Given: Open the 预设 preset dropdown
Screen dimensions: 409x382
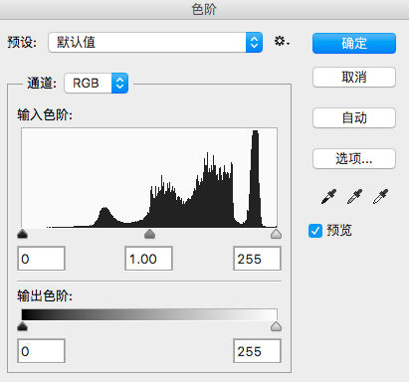Looking at the screenshot, I should [155, 43].
